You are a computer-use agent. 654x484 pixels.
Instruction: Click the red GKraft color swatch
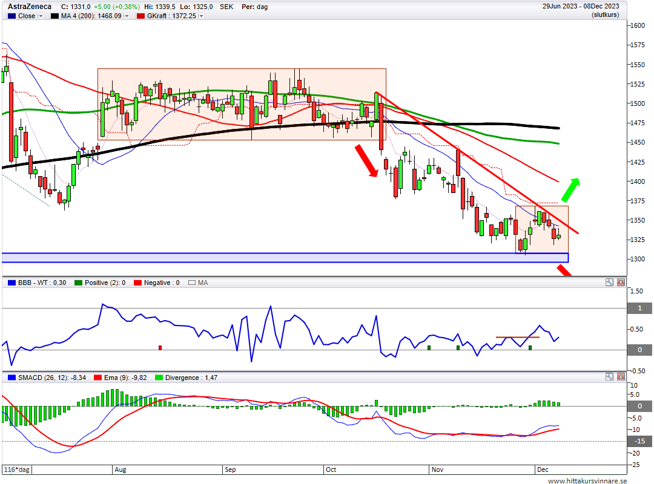(x=140, y=16)
